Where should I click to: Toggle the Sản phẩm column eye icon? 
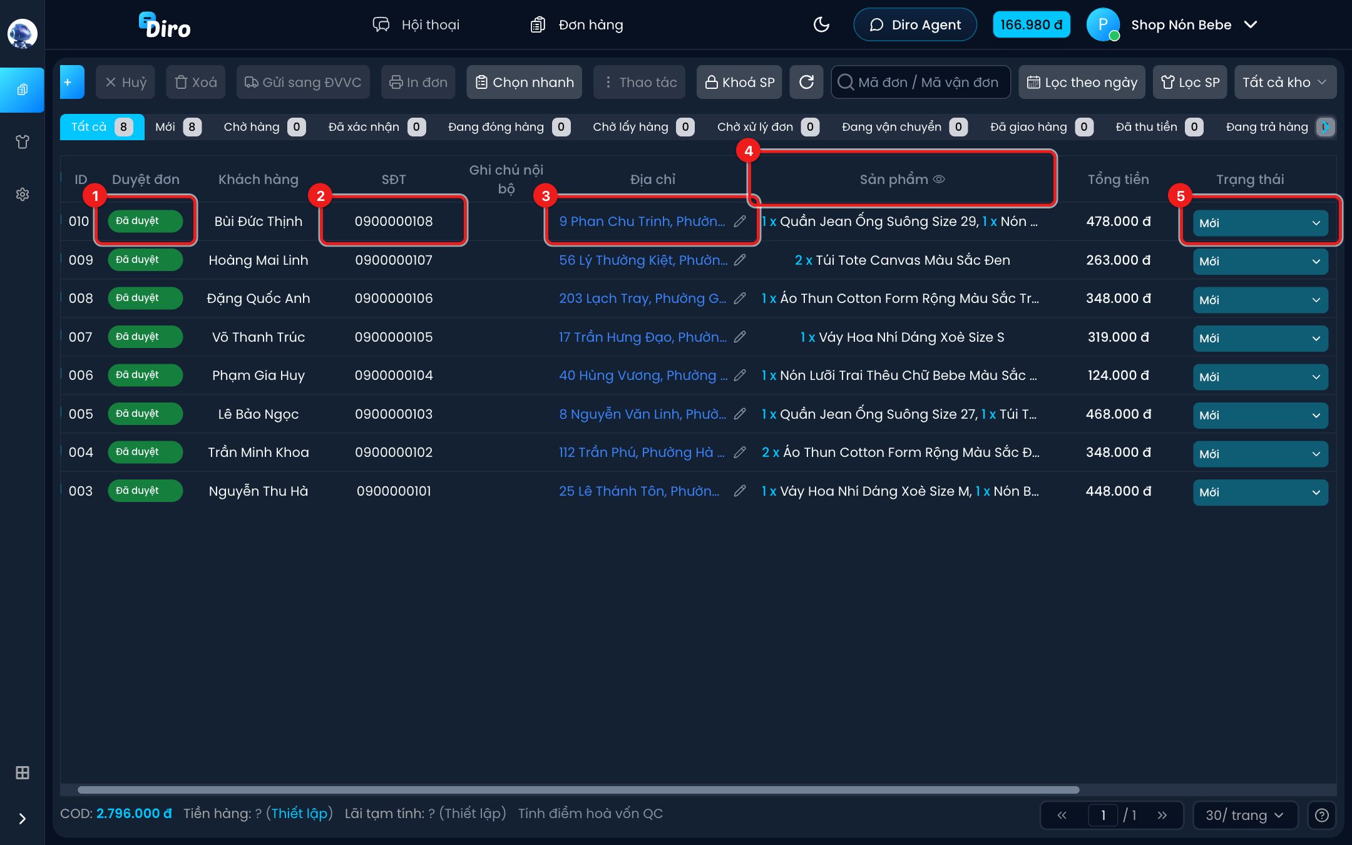[939, 180]
